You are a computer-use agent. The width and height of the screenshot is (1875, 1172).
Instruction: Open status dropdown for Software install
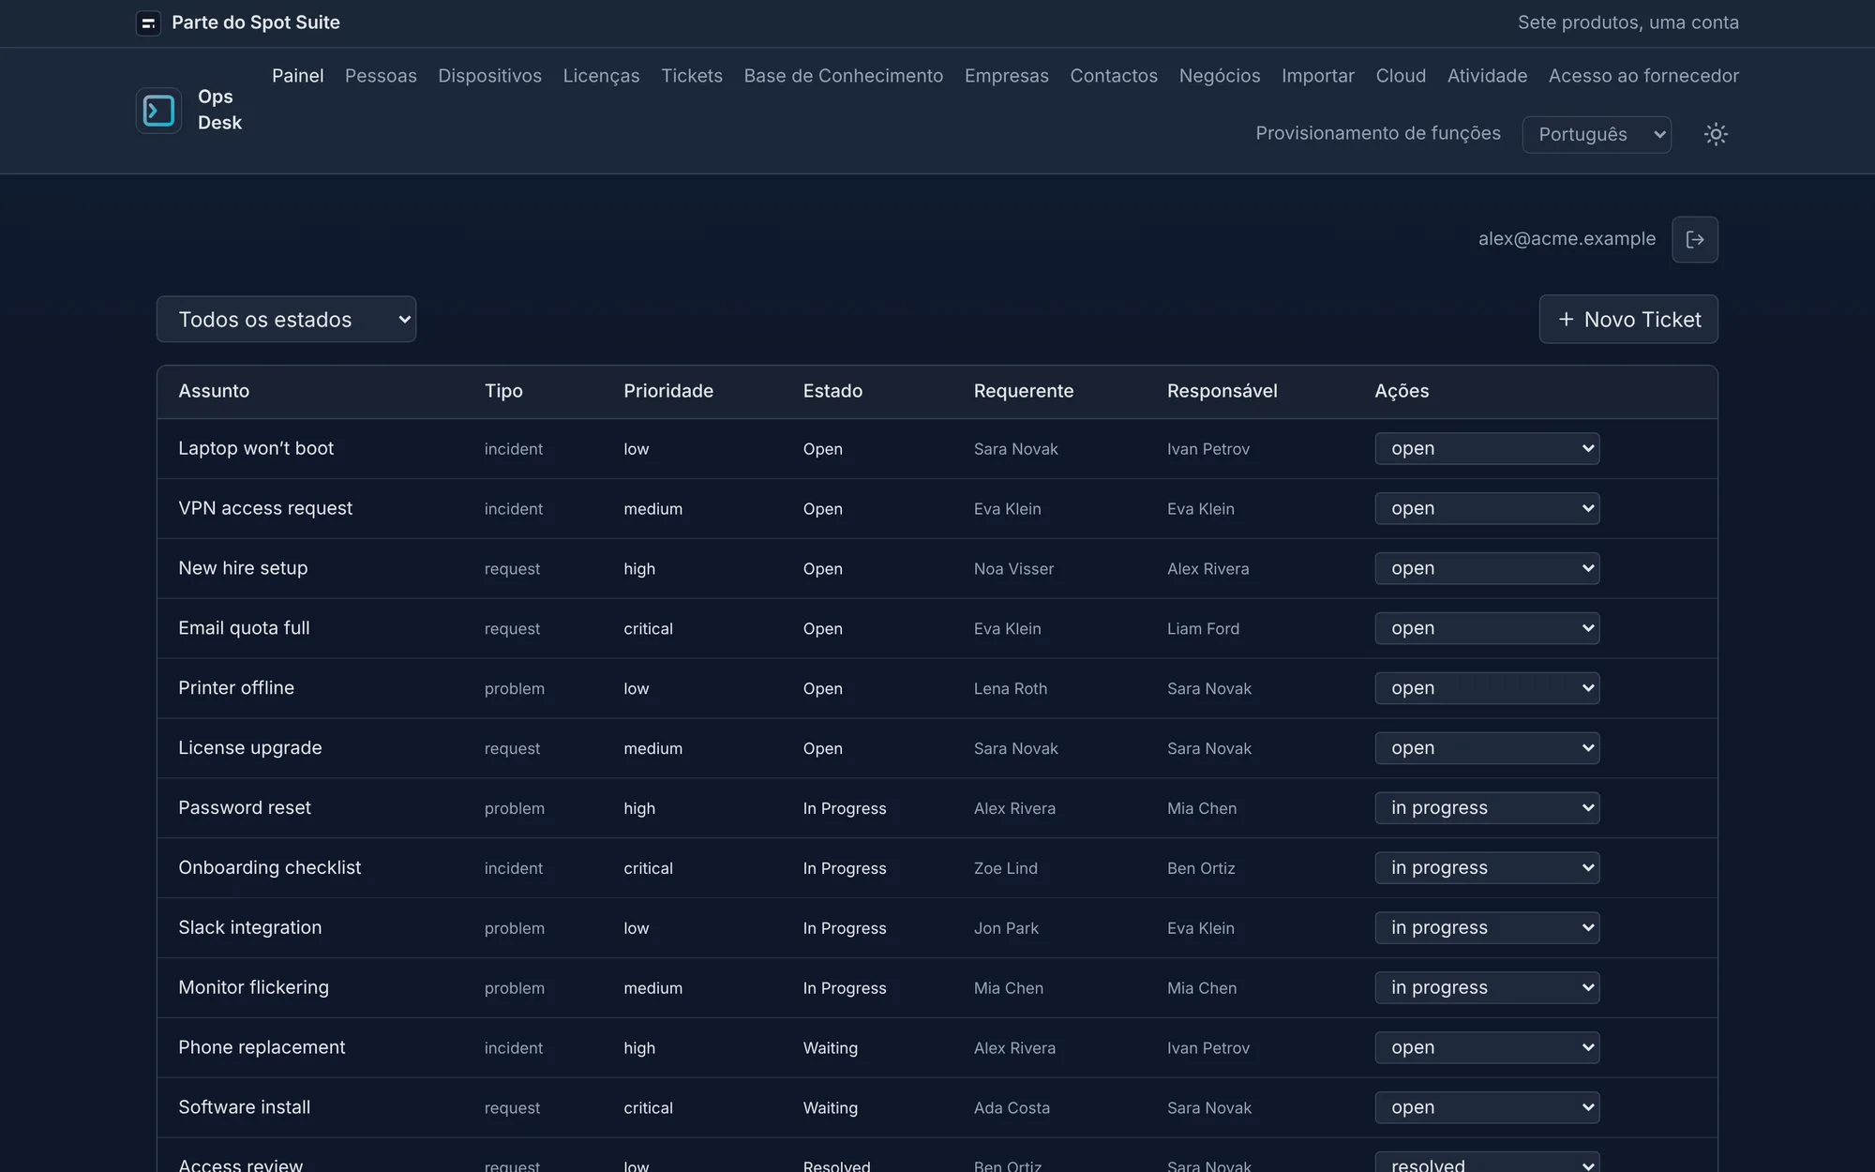[1487, 1108]
